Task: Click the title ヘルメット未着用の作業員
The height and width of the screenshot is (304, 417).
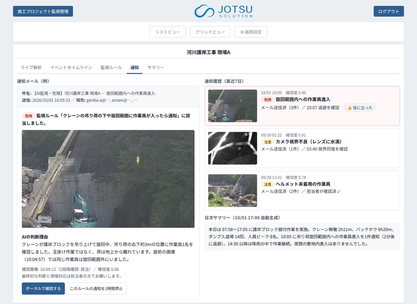Action: pyautogui.click(x=303, y=184)
